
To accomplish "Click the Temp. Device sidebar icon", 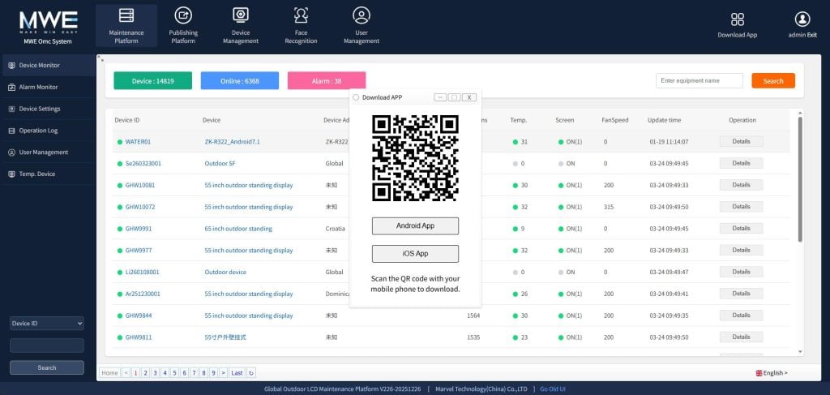I will (x=11, y=174).
